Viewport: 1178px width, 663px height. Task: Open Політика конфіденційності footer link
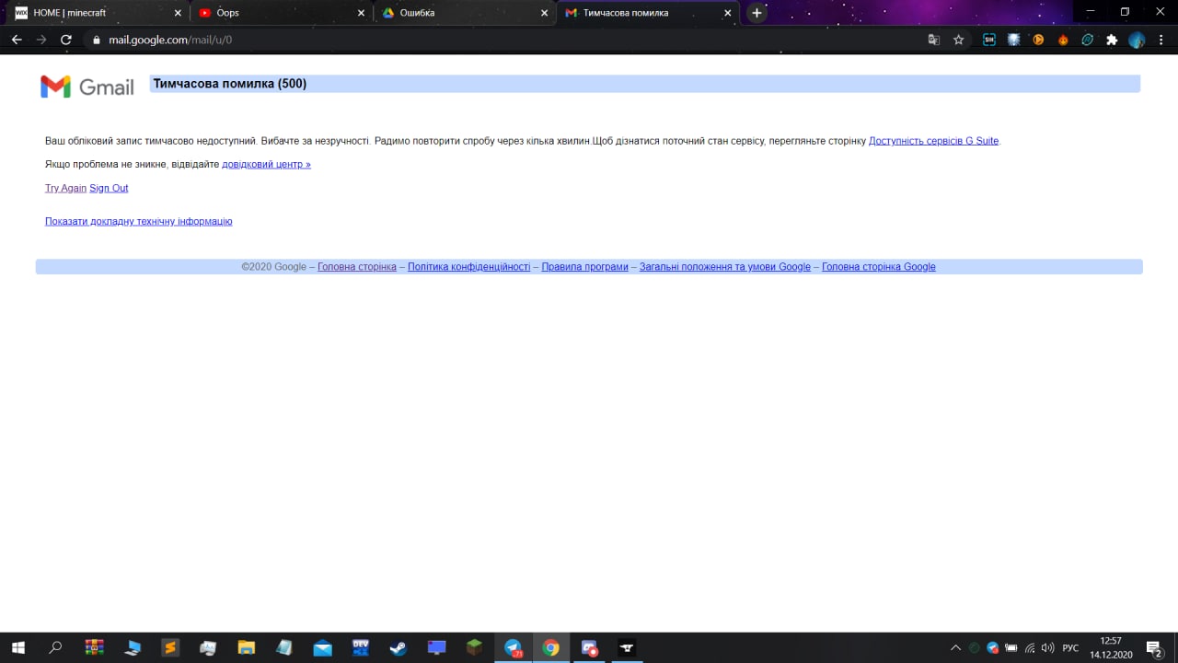coord(468,267)
